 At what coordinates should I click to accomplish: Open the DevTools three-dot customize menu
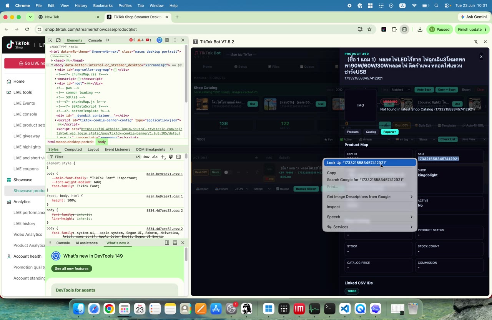(175, 40)
